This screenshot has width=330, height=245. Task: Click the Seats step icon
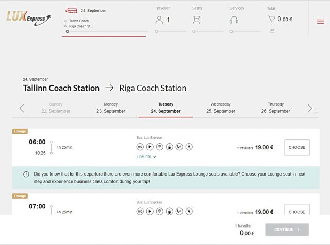196,20
